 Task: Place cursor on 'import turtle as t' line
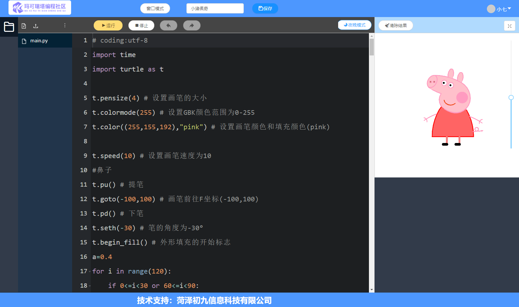[x=128, y=69]
